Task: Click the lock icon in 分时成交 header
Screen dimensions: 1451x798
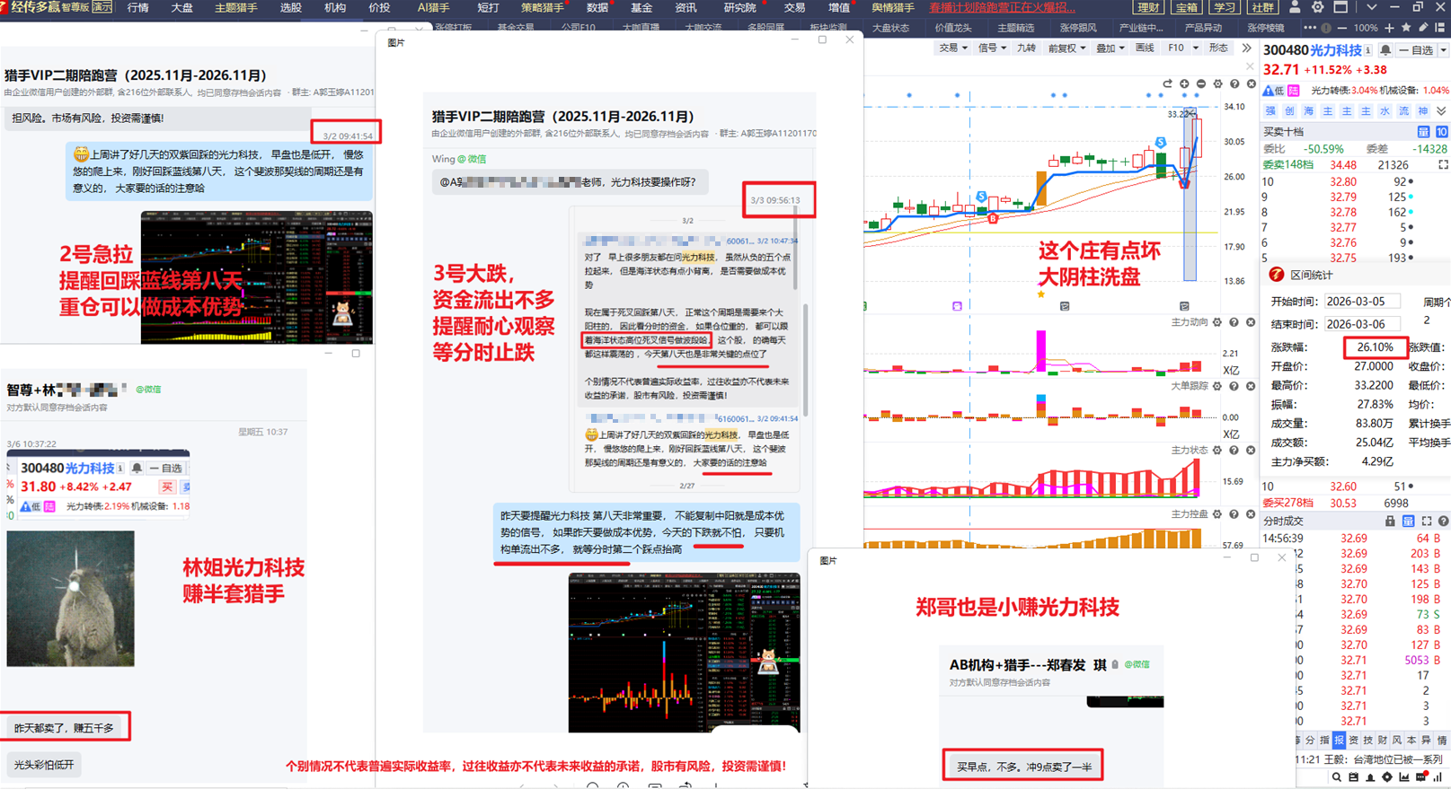Action: point(1390,522)
